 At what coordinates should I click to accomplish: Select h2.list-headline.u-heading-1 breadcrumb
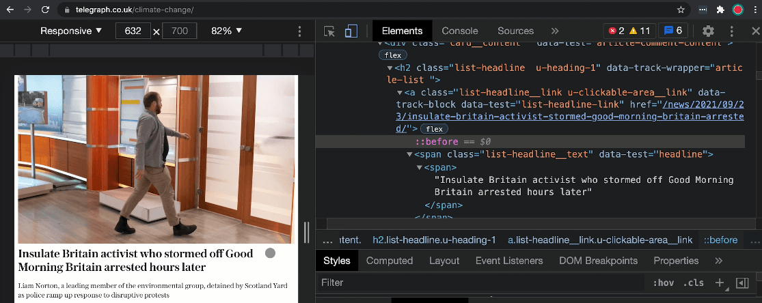click(x=434, y=240)
